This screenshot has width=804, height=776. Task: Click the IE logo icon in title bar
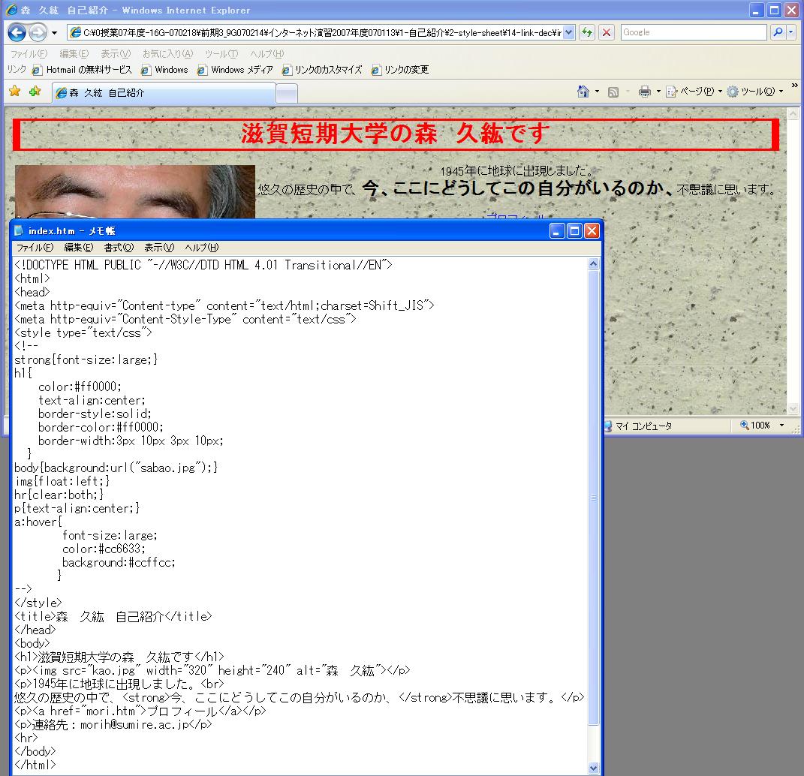click(12, 10)
